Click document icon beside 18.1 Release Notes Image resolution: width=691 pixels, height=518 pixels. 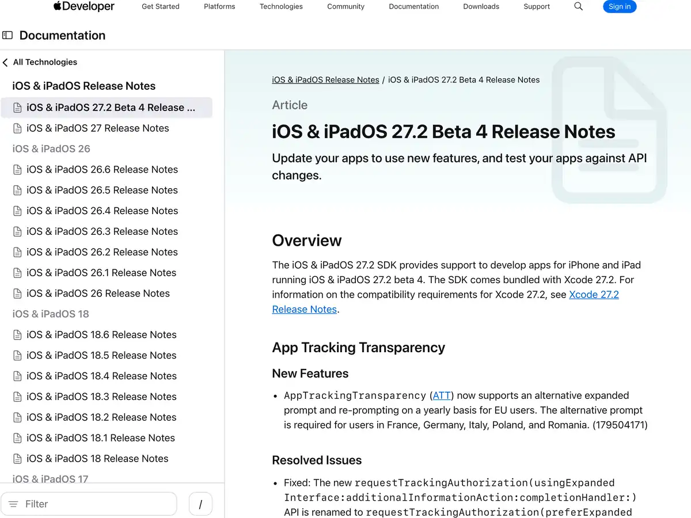(x=17, y=439)
